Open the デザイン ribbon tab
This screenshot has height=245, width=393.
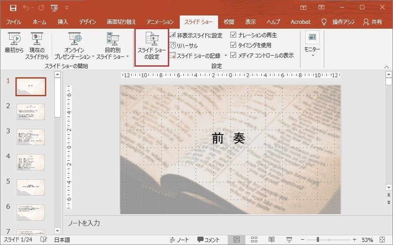88,22
